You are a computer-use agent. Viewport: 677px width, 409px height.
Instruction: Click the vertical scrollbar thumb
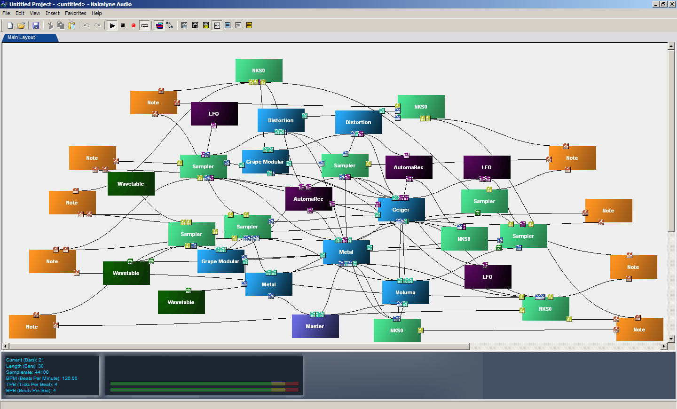(671, 141)
